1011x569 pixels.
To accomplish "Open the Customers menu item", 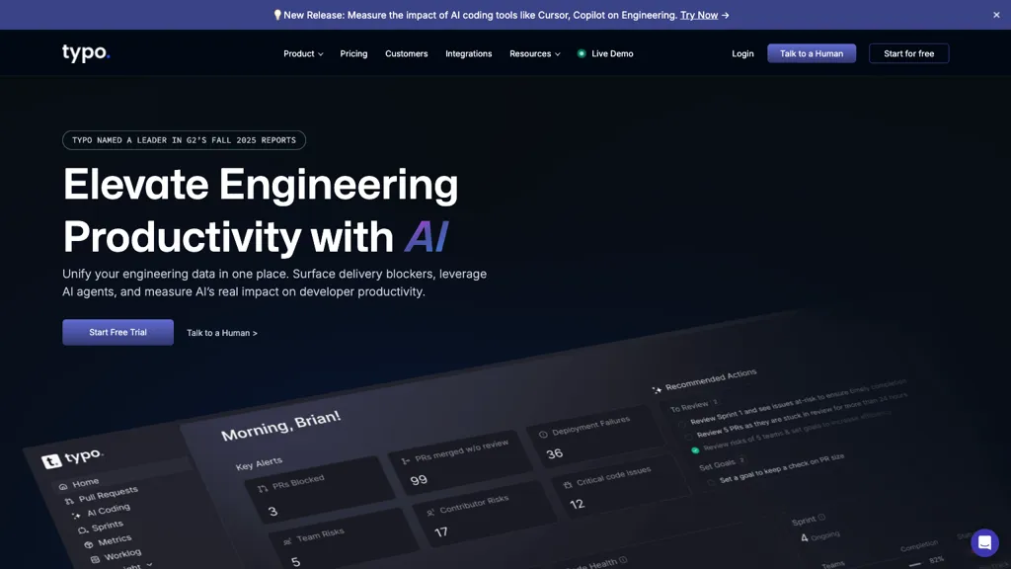I will coord(406,53).
